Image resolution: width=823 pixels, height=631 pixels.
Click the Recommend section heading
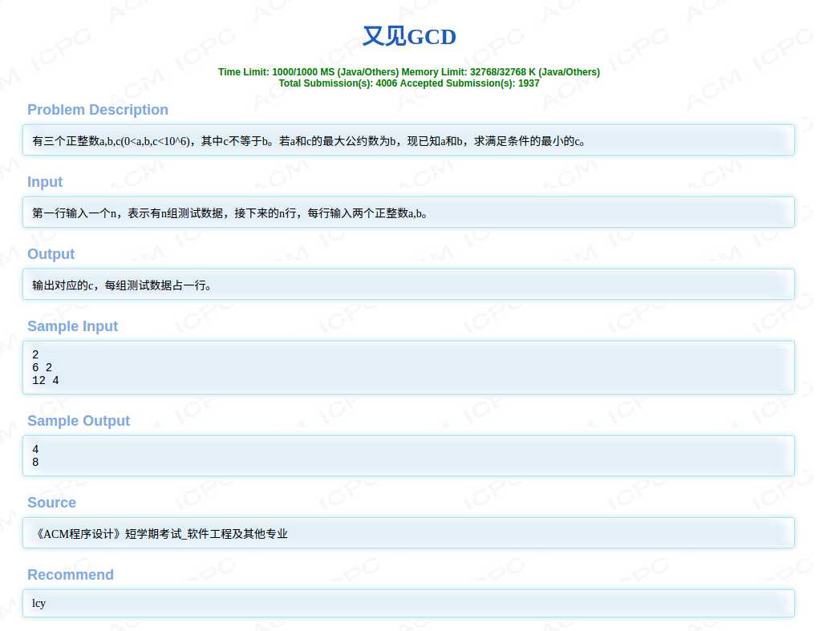point(71,575)
